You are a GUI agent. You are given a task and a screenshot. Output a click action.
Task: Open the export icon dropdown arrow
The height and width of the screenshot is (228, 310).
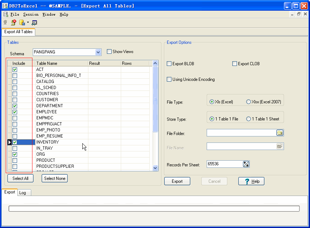tap(28, 22)
